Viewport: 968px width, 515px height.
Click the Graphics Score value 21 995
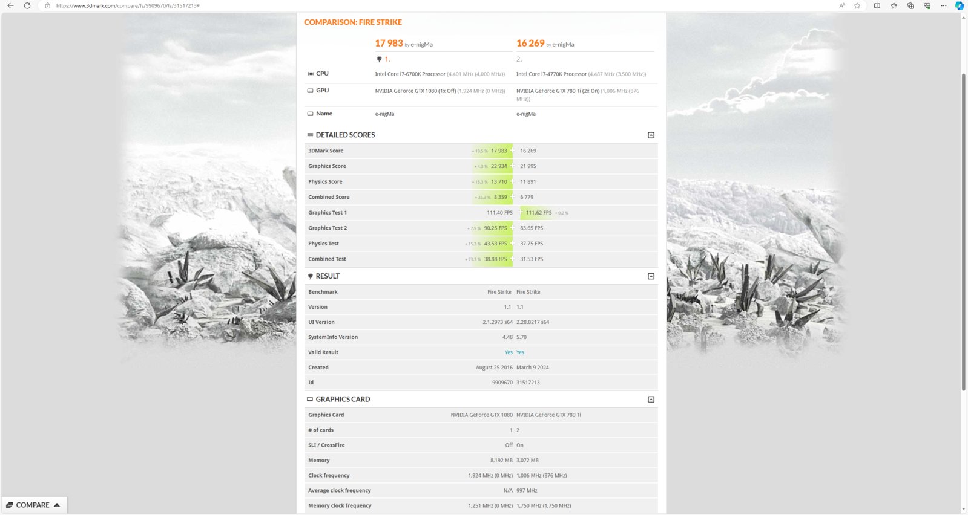click(x=528, y=166)
